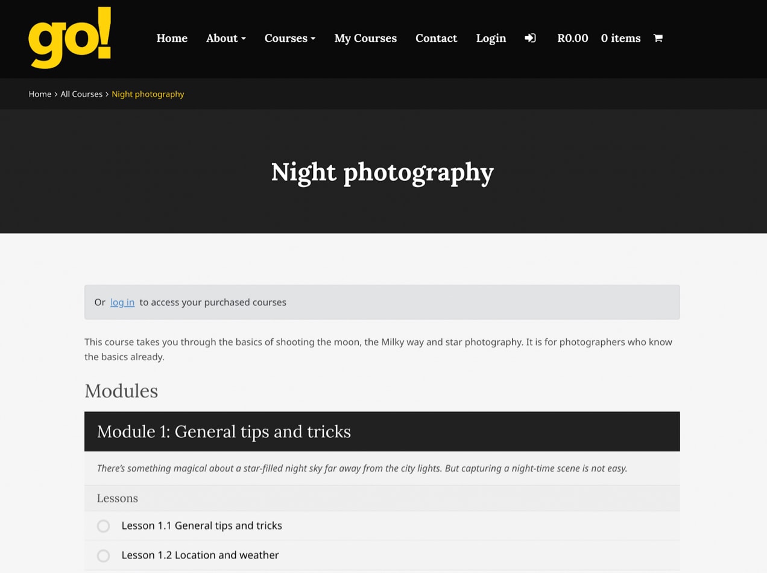Open the shopping cart icon
The width and height of the screenshot is (767, 573).
coord(658,38)
